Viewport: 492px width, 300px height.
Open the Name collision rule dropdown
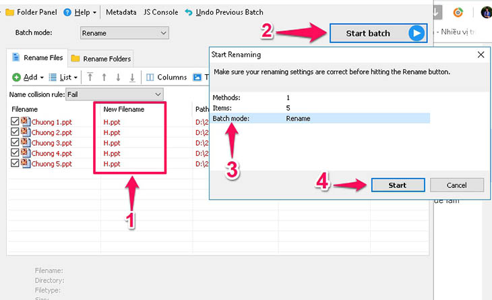[x=115, y=94]
